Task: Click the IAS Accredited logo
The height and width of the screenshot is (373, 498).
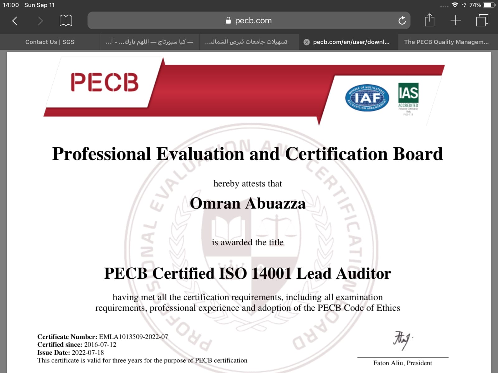Action: pos(408,96)
